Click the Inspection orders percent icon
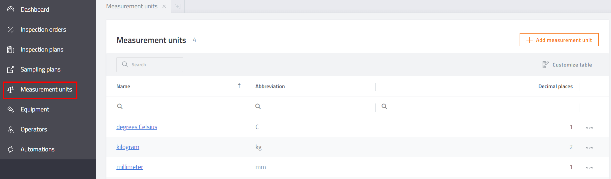The image size is (611, 179). (x=11, y=30)
